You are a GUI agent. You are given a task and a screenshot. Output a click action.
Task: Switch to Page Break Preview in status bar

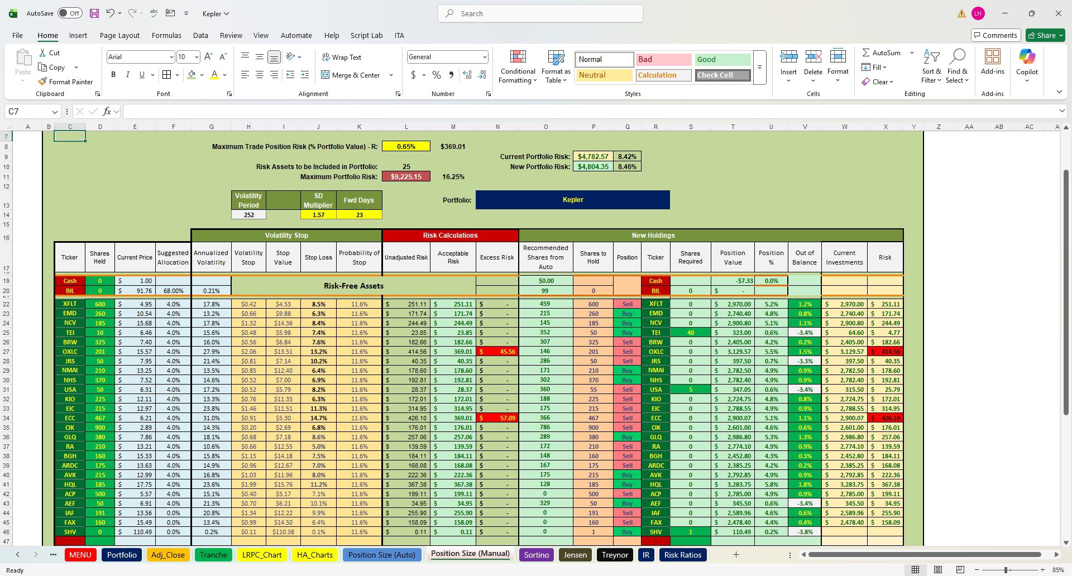[960, 570]
